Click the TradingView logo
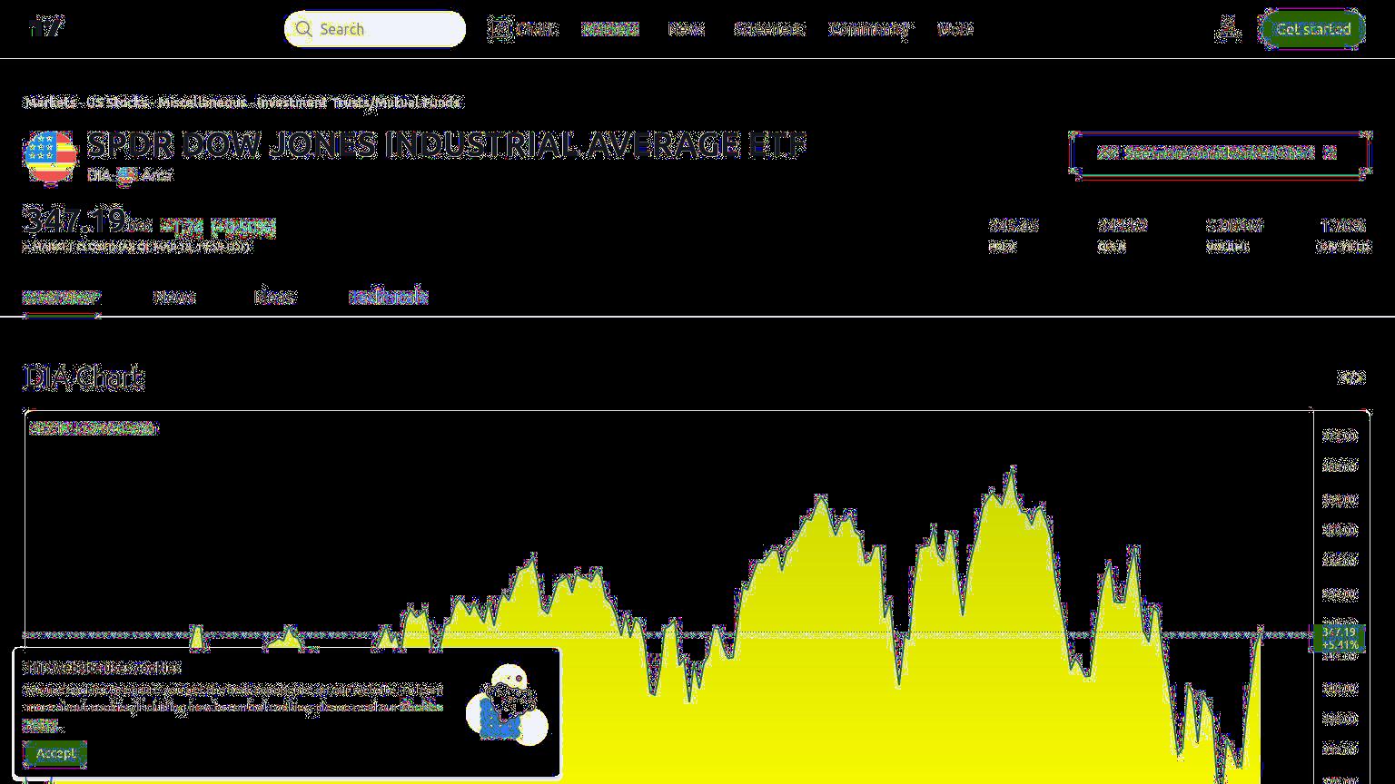This screenshot has height=784, width=1395. (x=46, y=27)
